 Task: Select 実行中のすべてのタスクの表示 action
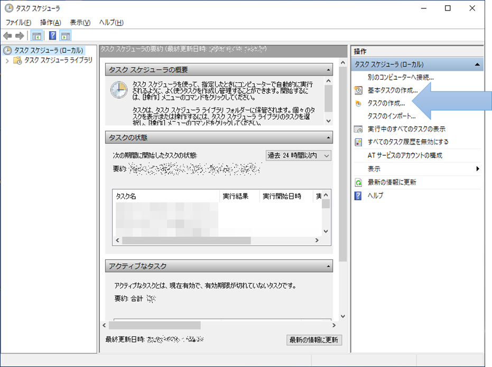(406, 129)
